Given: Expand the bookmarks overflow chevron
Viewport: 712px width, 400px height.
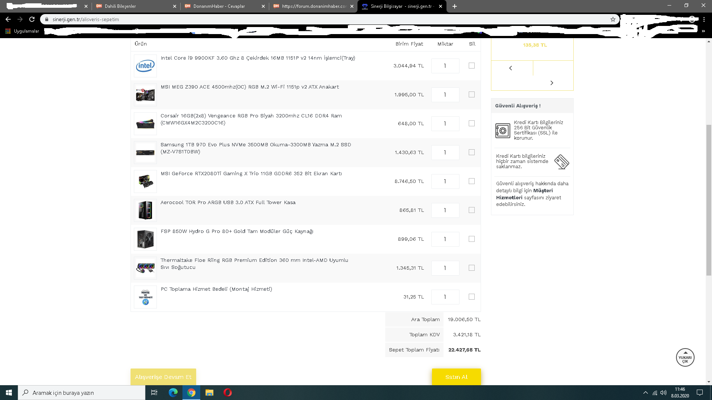Looking at the screenshot, I should click(703, 31).
